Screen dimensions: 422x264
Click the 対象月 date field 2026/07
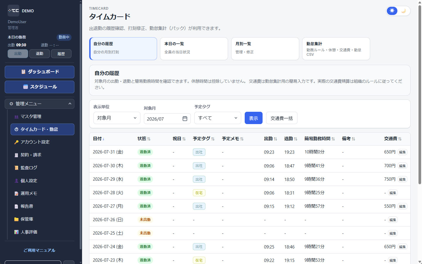pos(167,119)
